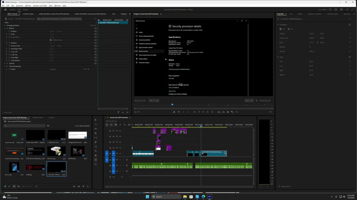Click the filter properties funnel icon

click(118, 112)
